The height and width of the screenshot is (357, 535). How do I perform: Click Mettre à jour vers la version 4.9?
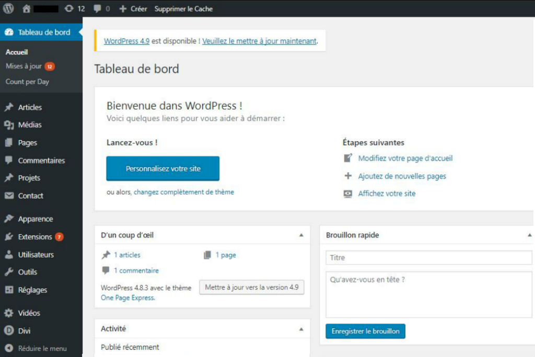(252, 287)
